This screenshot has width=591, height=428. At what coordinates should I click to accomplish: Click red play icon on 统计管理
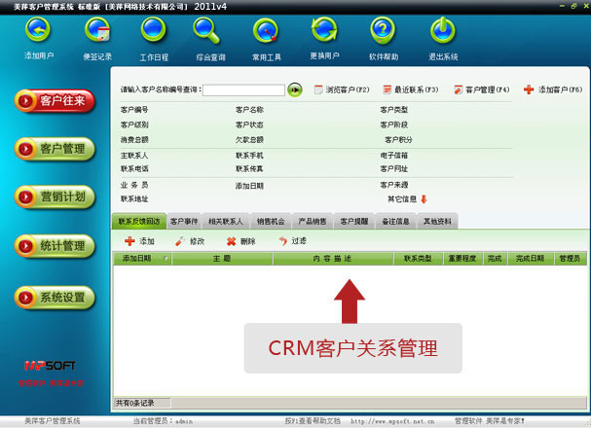tap(25, 246)
